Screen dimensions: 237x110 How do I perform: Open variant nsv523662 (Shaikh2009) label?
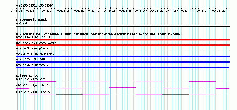pyautogui.click(x=34, y=37)
